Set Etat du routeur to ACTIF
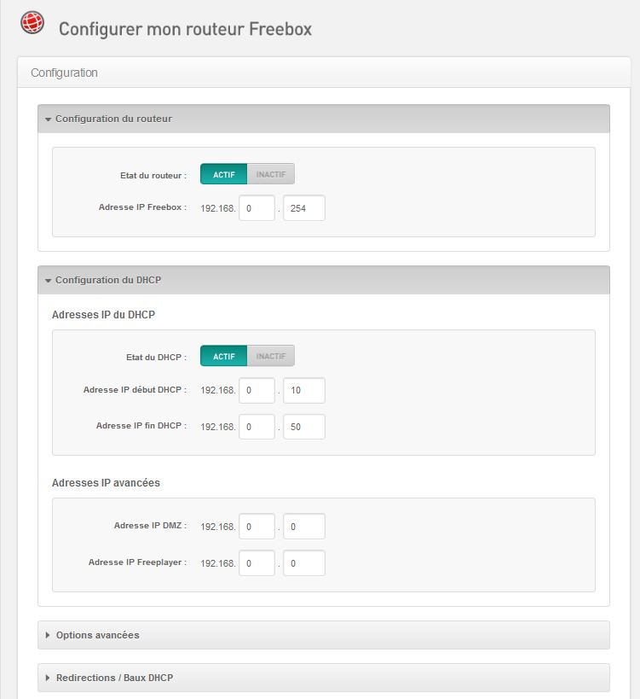 pyautogui.click(x=223, y=174)
